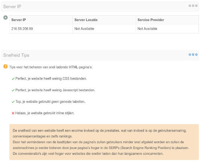Image resolution: width=200 pixels, height=161 pixels.
Task: Click Not Available under Service Provider
Action: coord(167,29)
